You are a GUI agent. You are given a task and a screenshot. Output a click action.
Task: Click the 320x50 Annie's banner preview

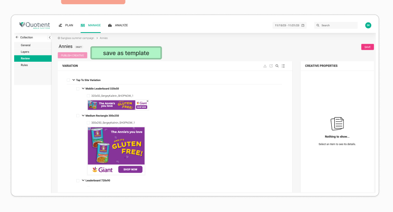(x=118, y=105)
